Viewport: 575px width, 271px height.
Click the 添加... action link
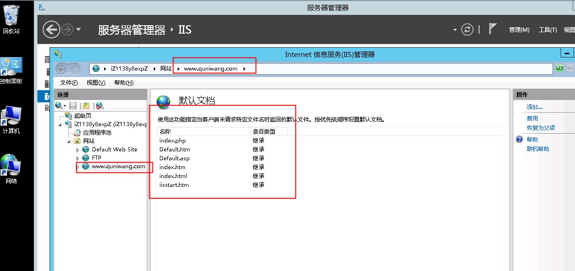click(x=534, y=107)
